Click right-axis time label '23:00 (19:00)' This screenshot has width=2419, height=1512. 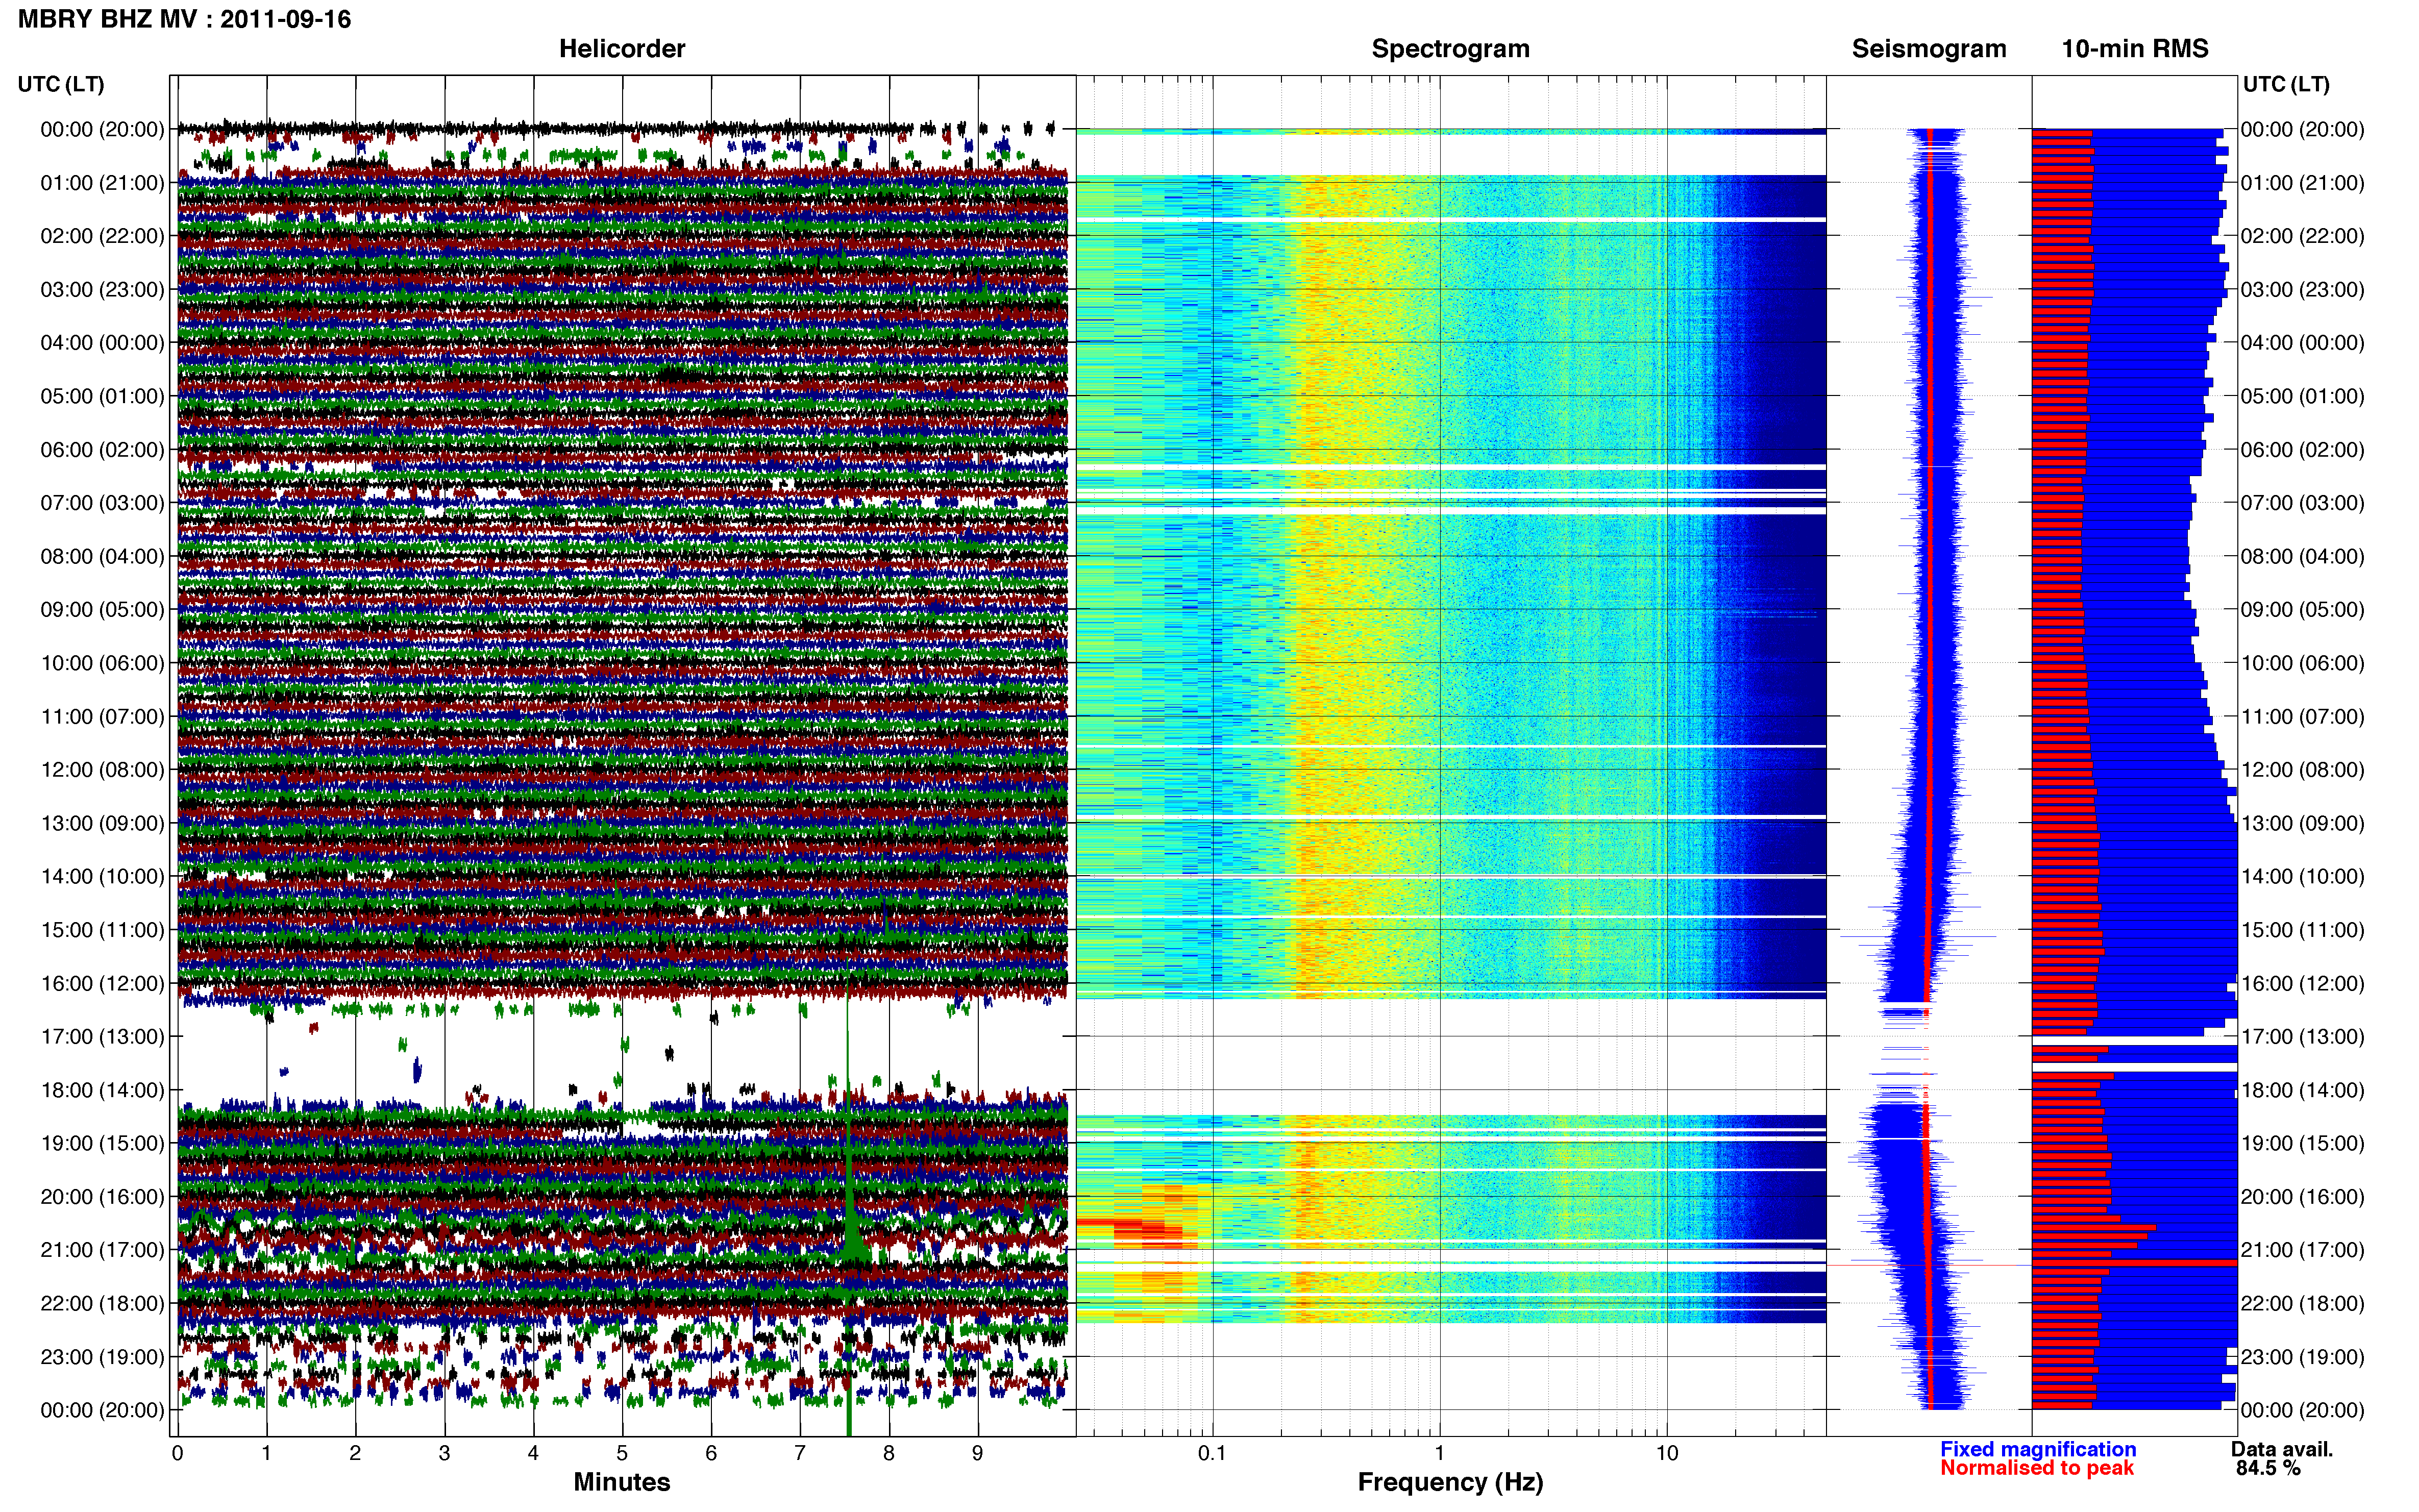[2303, 1356]
